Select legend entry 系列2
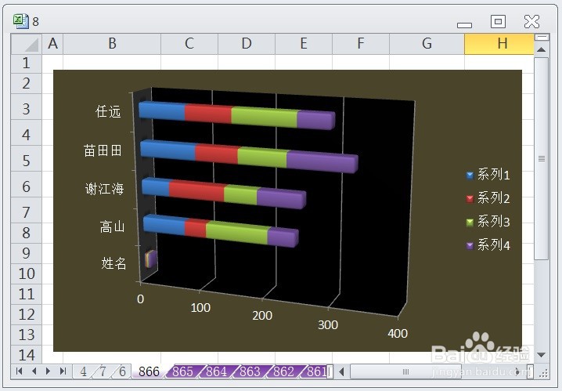This screenshot has width=562, height=391. (488, 198)
